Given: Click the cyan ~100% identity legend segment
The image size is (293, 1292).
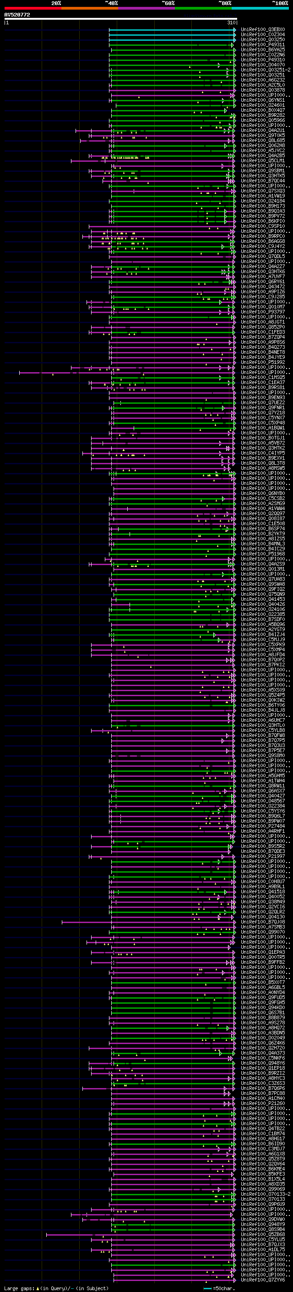Looking at the screenshot, I should (260, 8).
